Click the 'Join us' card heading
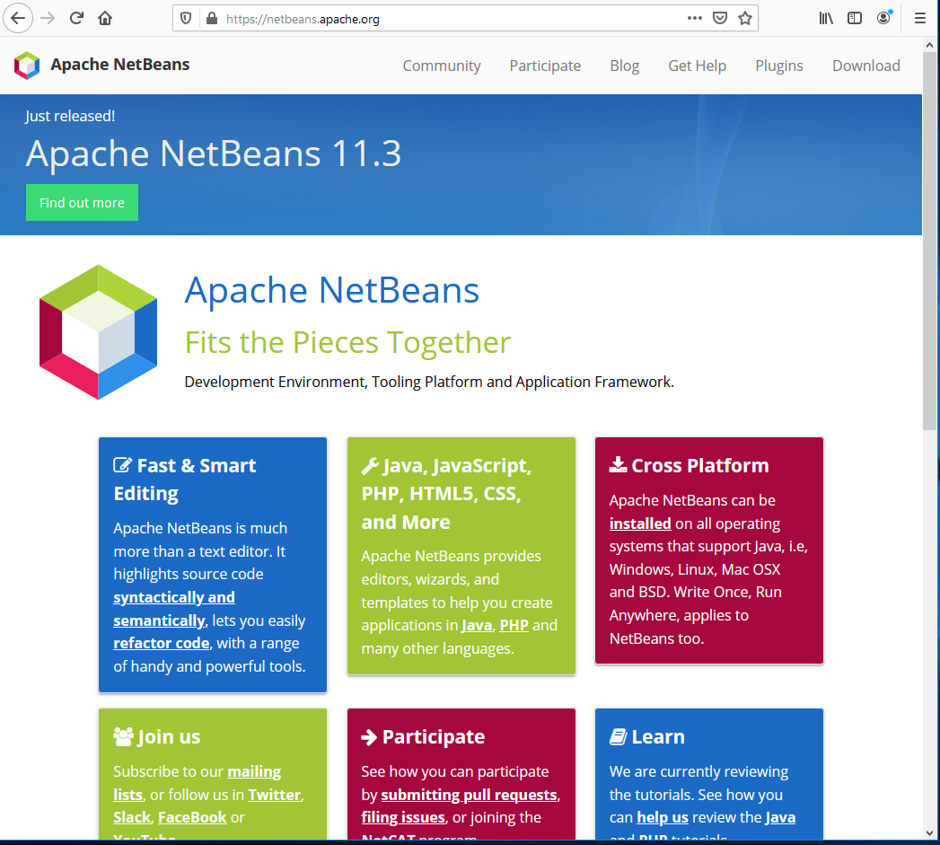Screen dimensions: 940x845 [169, 736]
